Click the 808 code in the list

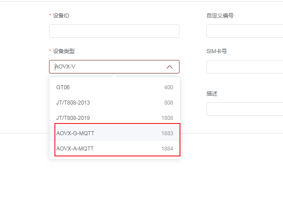tap(168, 103)
